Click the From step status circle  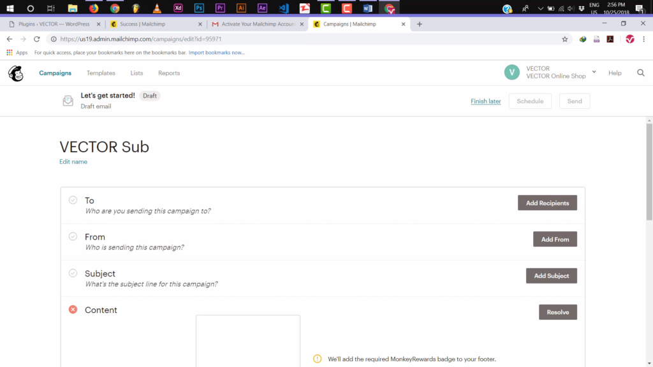click(73, 236)
